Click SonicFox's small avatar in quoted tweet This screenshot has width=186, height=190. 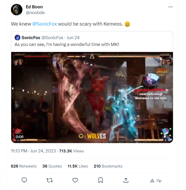point(17,38)
